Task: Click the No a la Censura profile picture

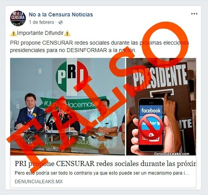Action: [x=18, y=18]
